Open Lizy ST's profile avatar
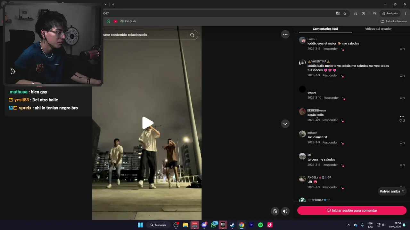Image resolution: width=410 pixels, height=230 pixels. pyautogui.click(x=302, y=40)
